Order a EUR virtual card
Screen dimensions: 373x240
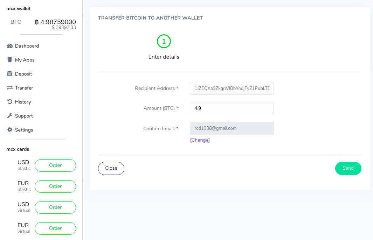55,228
